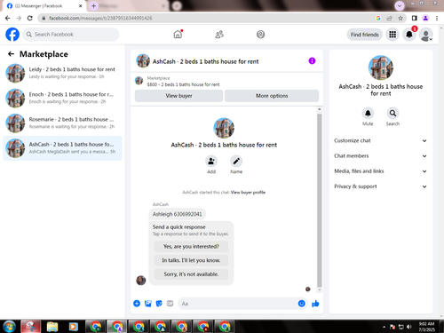Viewport: 444px width, 333px height.
Task: Send quick reply Yes, are you interested?
Action: coord(191,246)
